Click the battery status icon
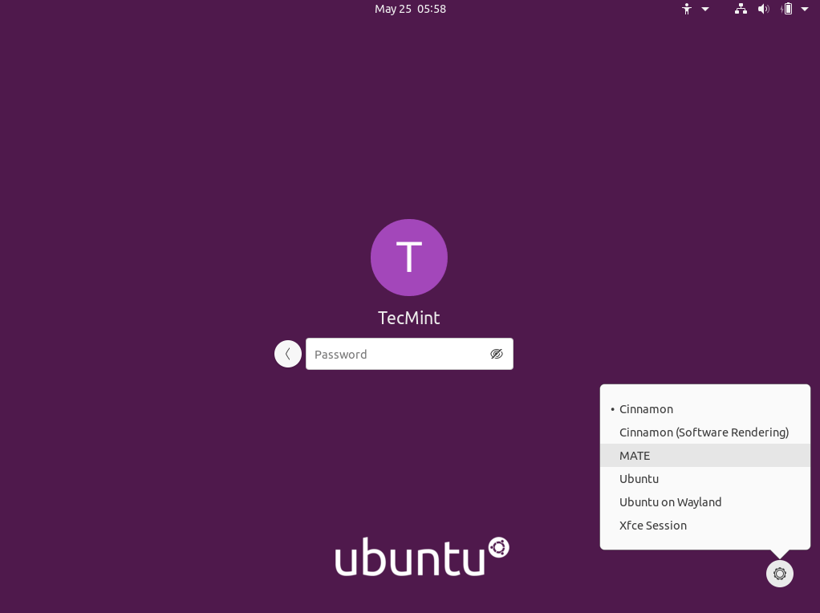The width and height of the screenshot is (820, 613). 786,9
